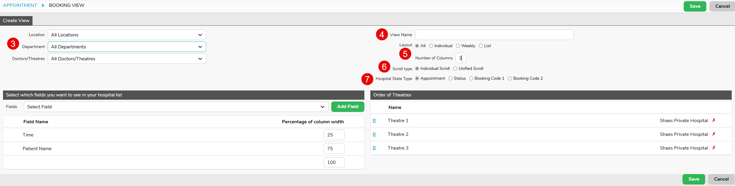The image size is (735, 186).
Task: Select the Weekly layout radio button
Action: tap(458, 46)
